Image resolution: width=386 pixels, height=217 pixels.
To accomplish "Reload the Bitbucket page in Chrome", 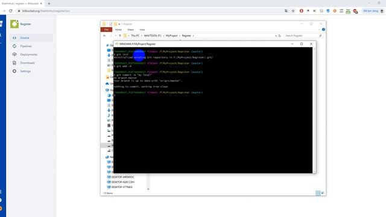I will tap(11, 11).
